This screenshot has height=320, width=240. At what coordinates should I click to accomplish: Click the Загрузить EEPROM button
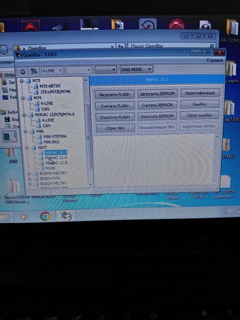(157, 94)
